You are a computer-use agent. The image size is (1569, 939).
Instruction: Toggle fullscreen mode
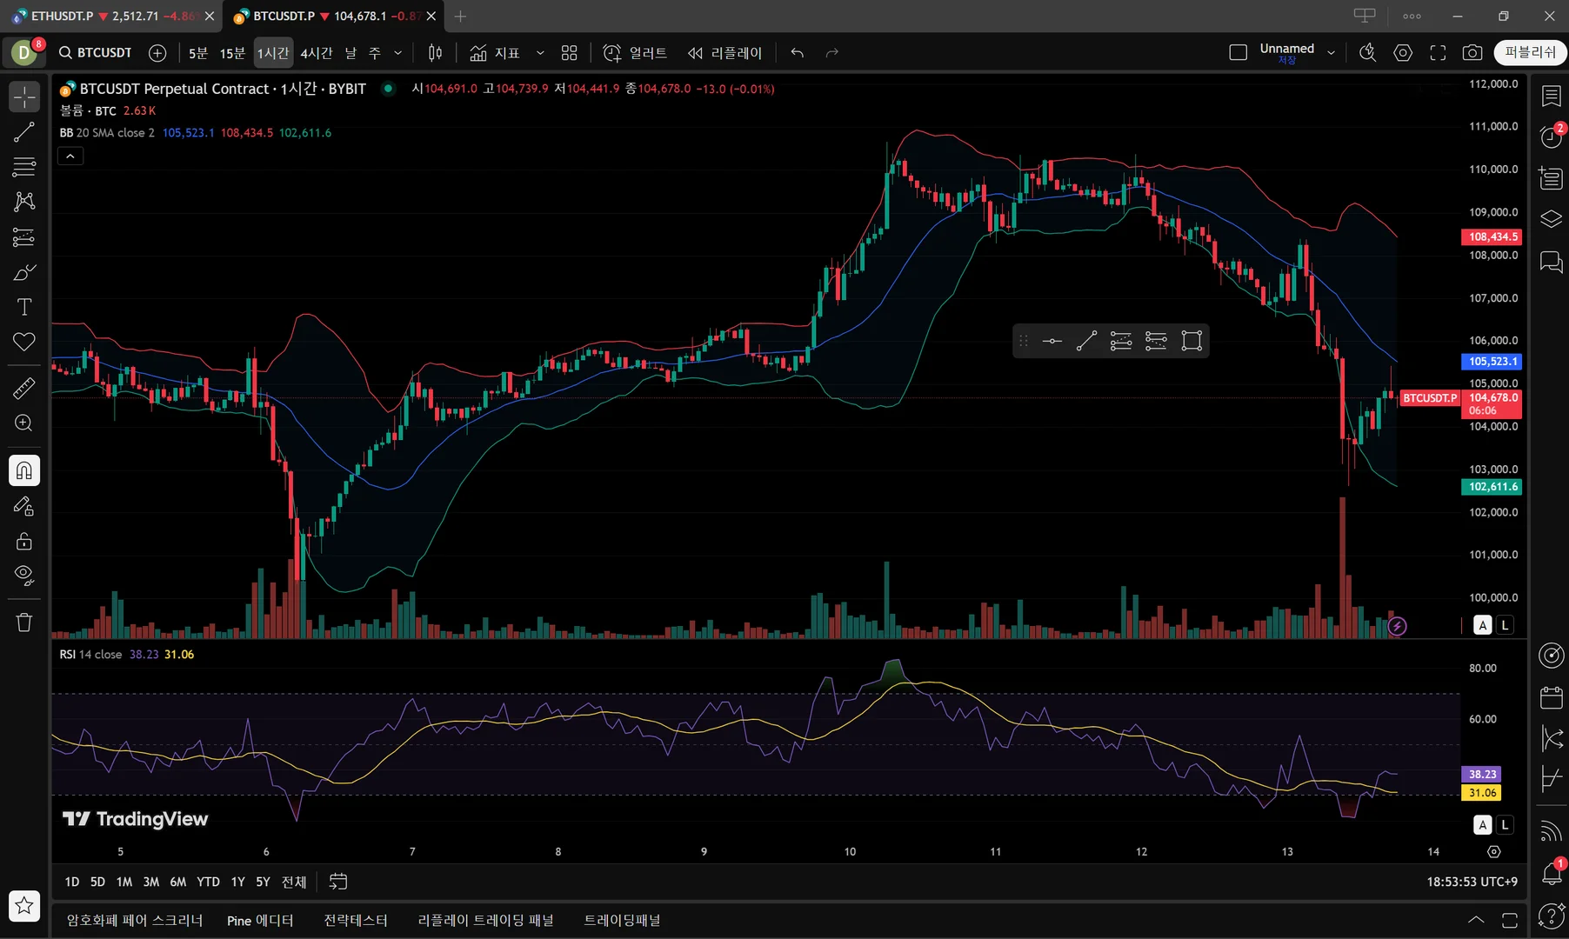click(1438, 53)
